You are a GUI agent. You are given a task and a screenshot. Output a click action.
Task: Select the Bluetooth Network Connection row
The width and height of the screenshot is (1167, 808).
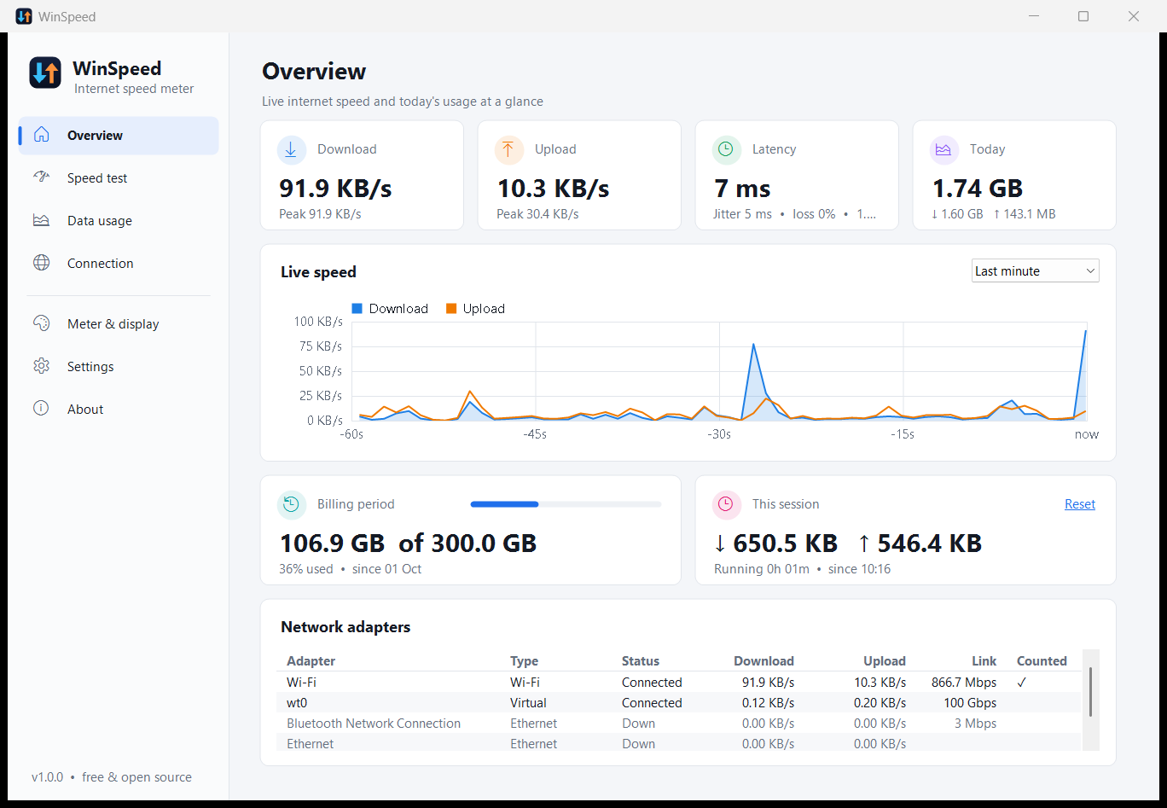pos(679,724)
